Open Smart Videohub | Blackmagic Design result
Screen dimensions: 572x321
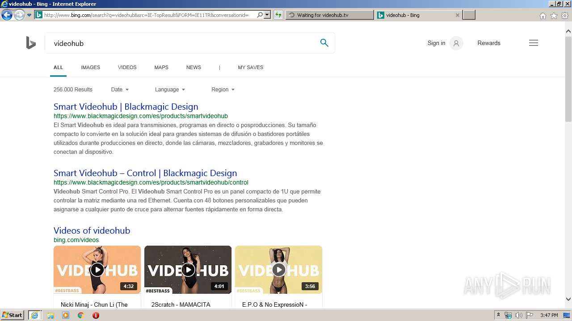(126, 107)
